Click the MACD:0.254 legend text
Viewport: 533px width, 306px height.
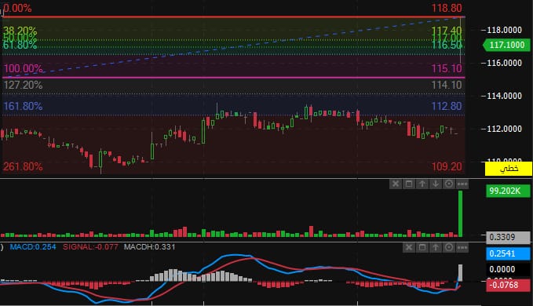33,247
